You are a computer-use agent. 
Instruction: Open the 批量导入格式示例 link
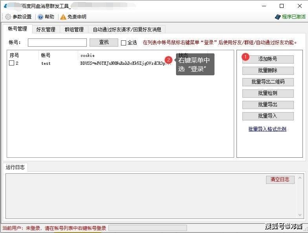click(x=267, y=129)
